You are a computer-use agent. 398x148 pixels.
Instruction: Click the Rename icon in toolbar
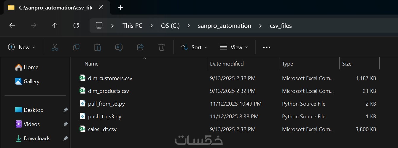tap(119, 47)
